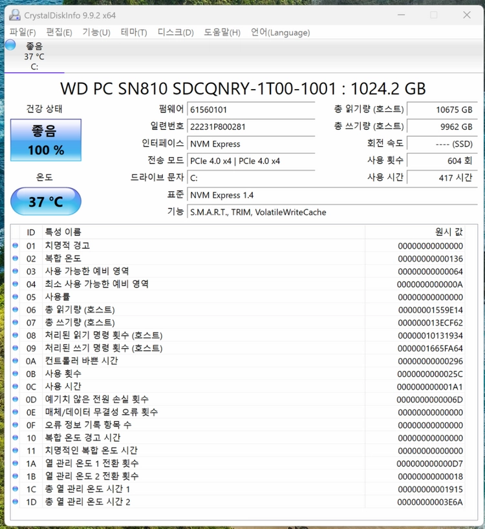Click status dot for ID 05 사용률
The image size is (485, 529).
[16, 297]
